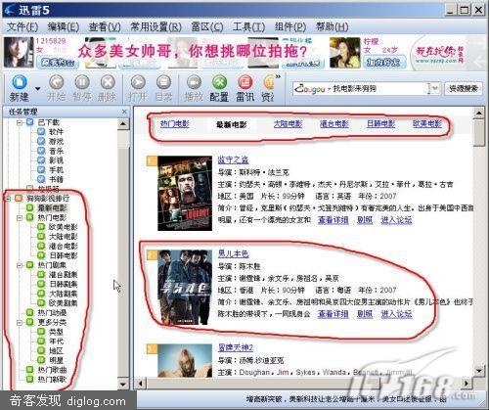Image resolution: width=489 pixels, height=410 pixels.
Task: Open the 编辑(E) menu
Action: coord(64,26)
